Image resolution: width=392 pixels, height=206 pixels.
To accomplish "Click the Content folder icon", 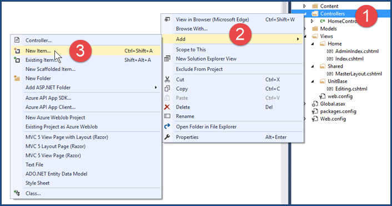I will pyautogui.click(x=315, y=6).
